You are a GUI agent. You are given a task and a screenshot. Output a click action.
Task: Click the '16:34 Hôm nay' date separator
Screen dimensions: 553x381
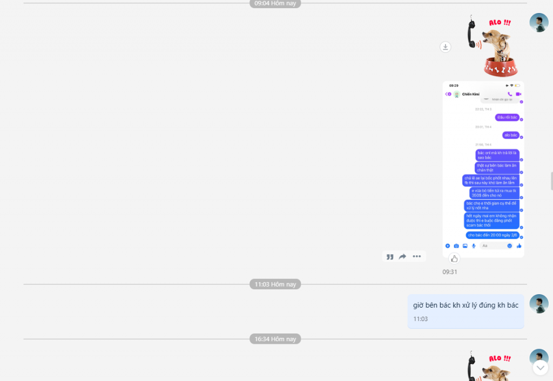click(275, 339)
